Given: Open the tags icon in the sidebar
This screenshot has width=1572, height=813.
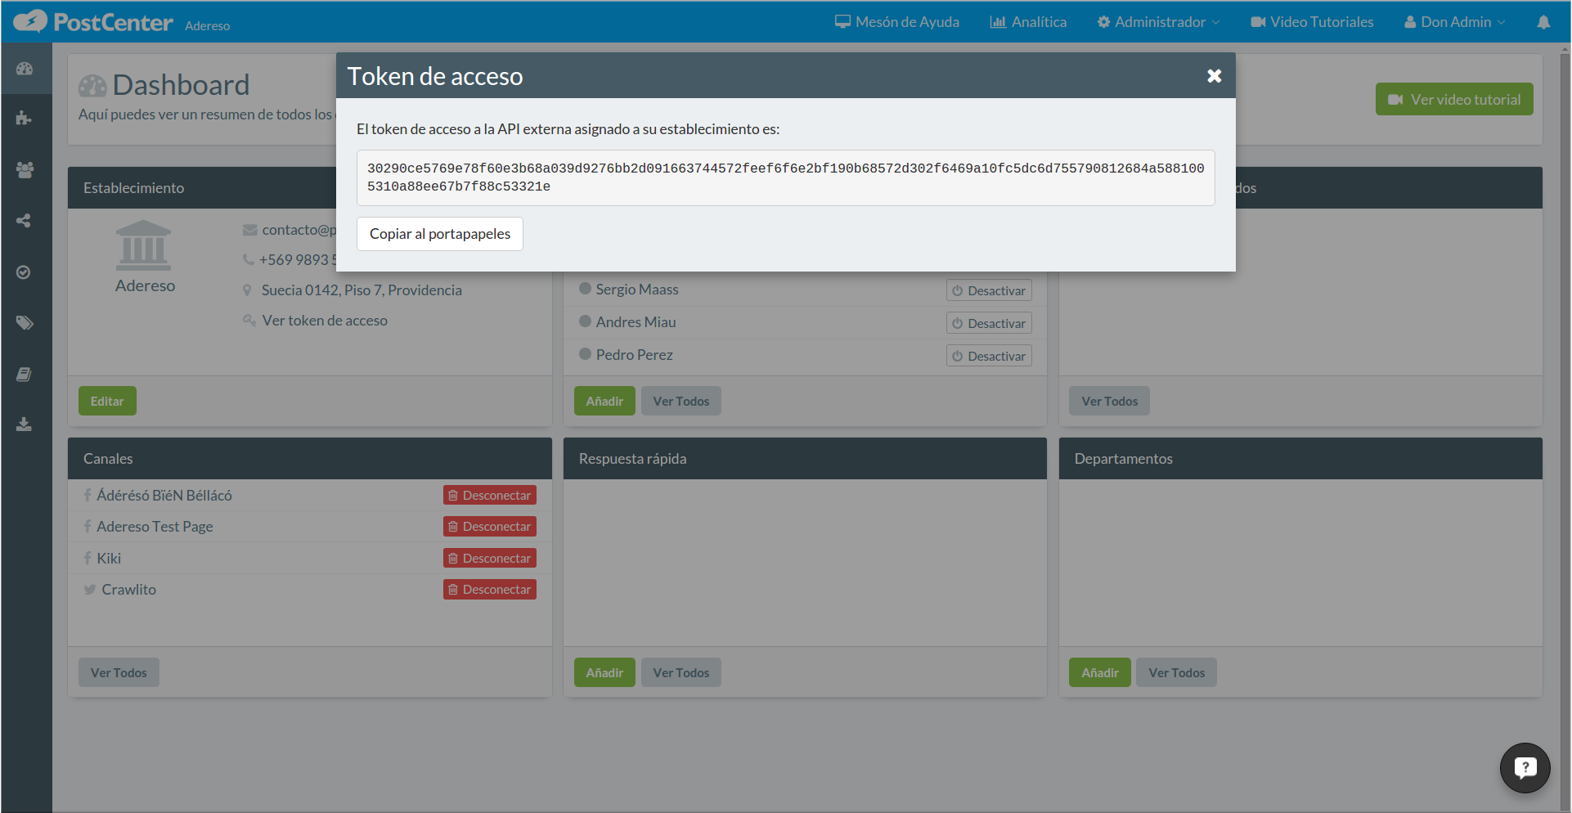Looking at the screenshot, I should (25, 322).
